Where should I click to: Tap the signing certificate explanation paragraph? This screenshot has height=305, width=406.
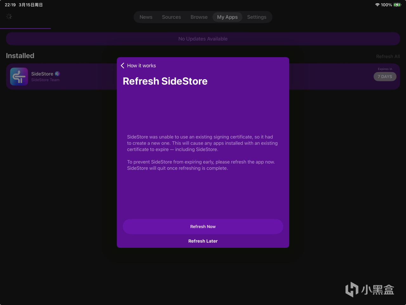(202, 143)
